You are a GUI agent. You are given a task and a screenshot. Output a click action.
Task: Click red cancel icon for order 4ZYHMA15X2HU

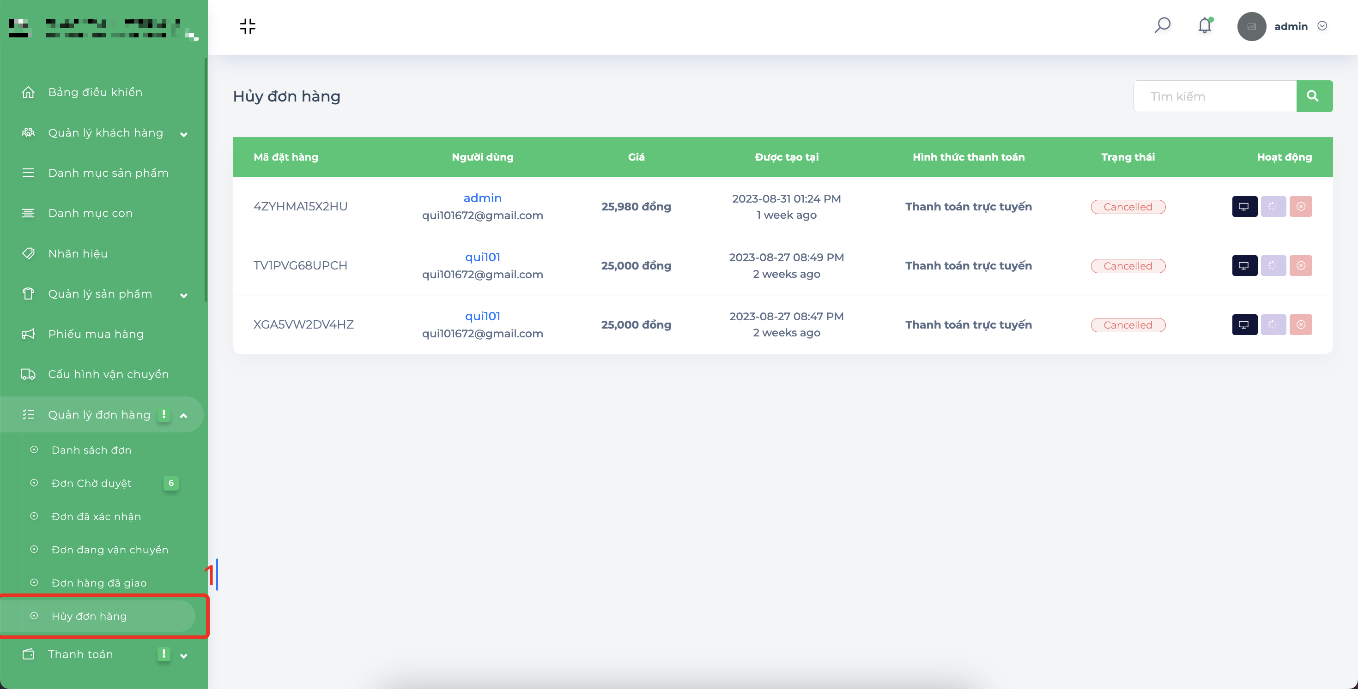point(1301,206)
